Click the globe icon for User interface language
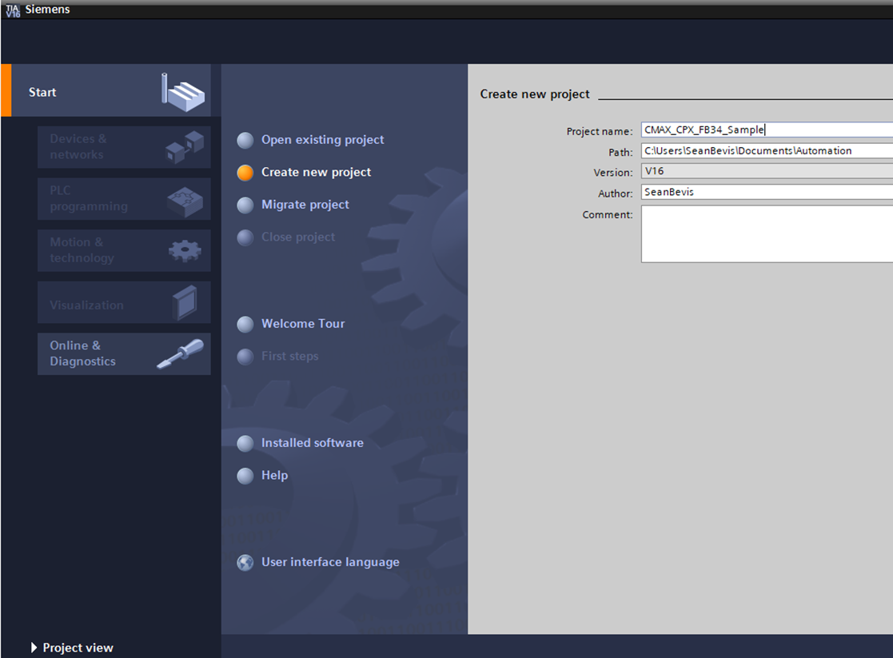This screenshot has width=893, height=658. pos(245,563)
